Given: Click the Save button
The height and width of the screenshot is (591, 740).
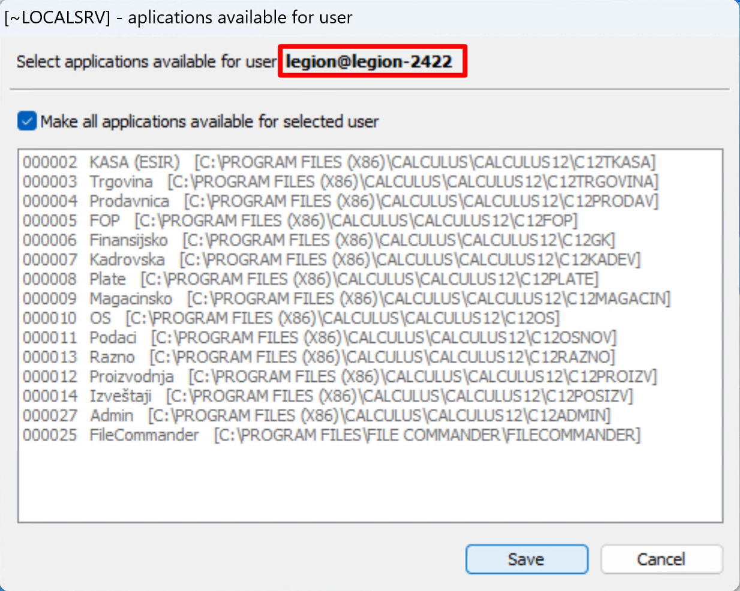Looking at the screenshot, I should coord(526,559).
